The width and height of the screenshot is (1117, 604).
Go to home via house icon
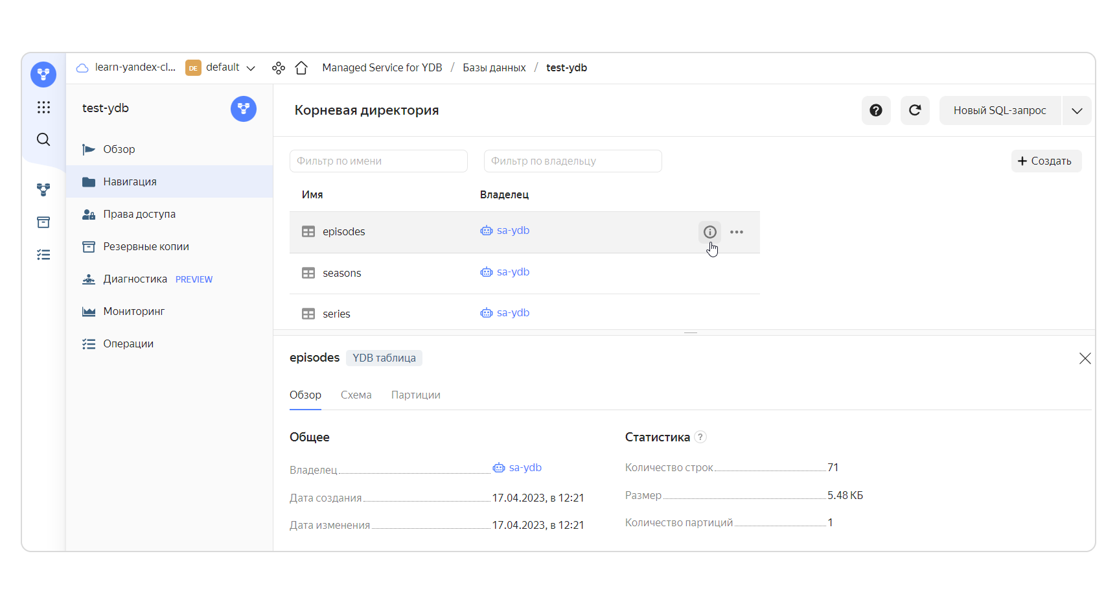point(301,67)
